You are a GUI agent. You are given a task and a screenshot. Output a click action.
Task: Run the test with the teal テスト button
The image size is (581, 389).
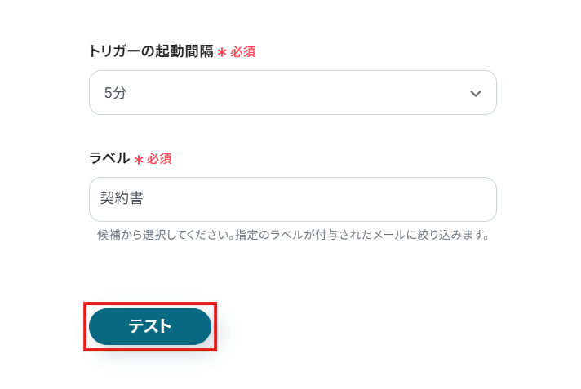[150, 326]
